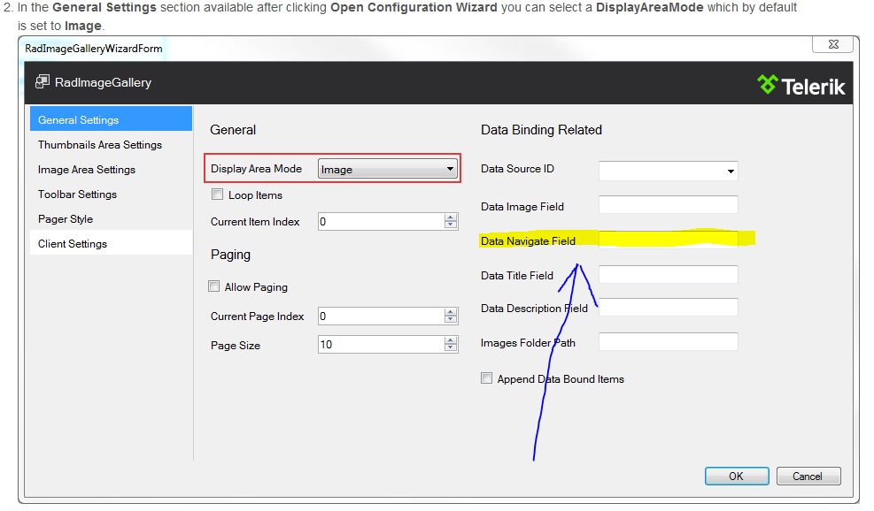Check Append Data Bound Items

tap(486, 378)
